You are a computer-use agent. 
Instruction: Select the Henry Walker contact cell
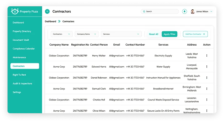[99, 56]
